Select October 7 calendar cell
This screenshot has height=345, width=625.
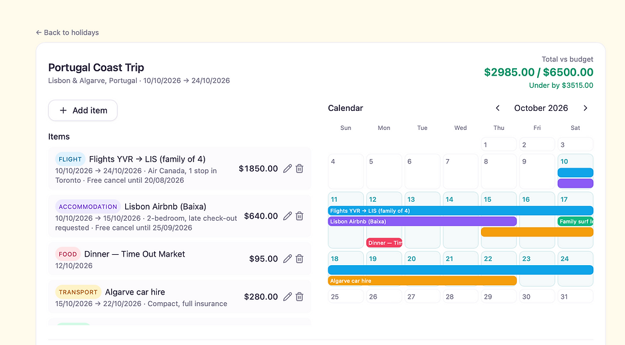[460, 171]
